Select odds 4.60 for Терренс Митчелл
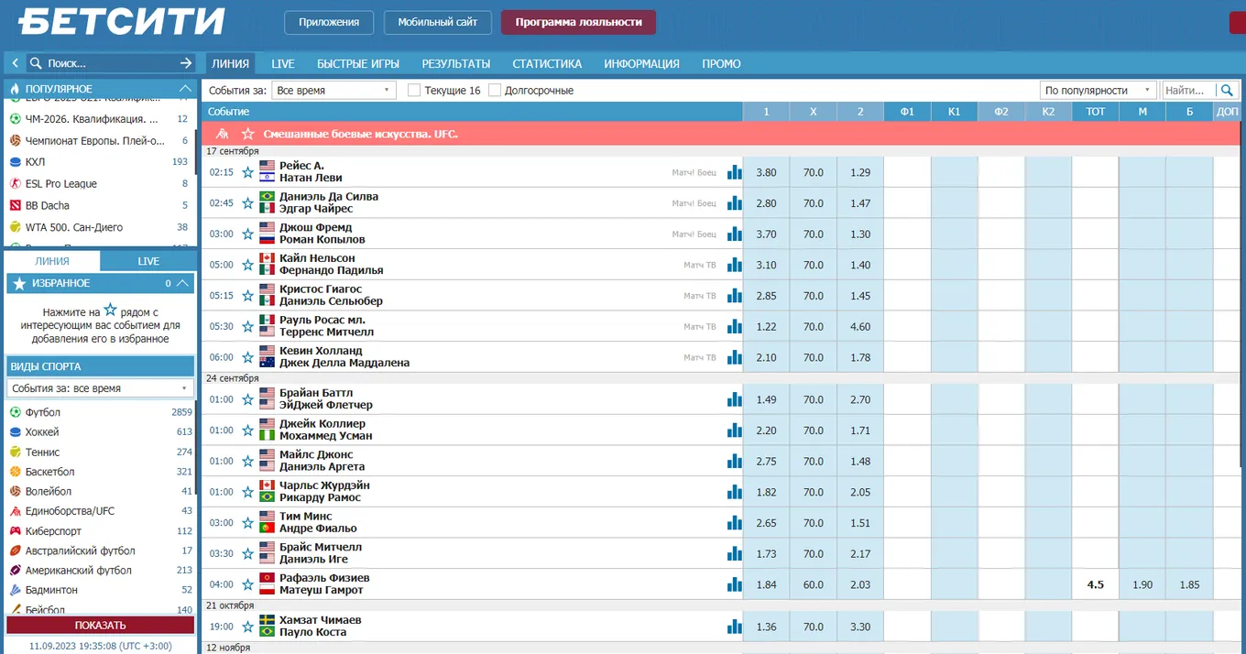This screenshot has width=1246, height=654. click(x=860, y=326)
